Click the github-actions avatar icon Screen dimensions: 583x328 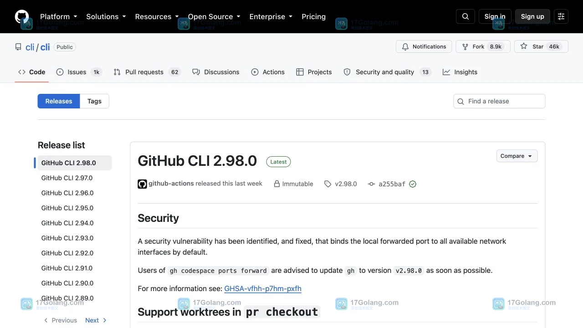tap(142, 184)
